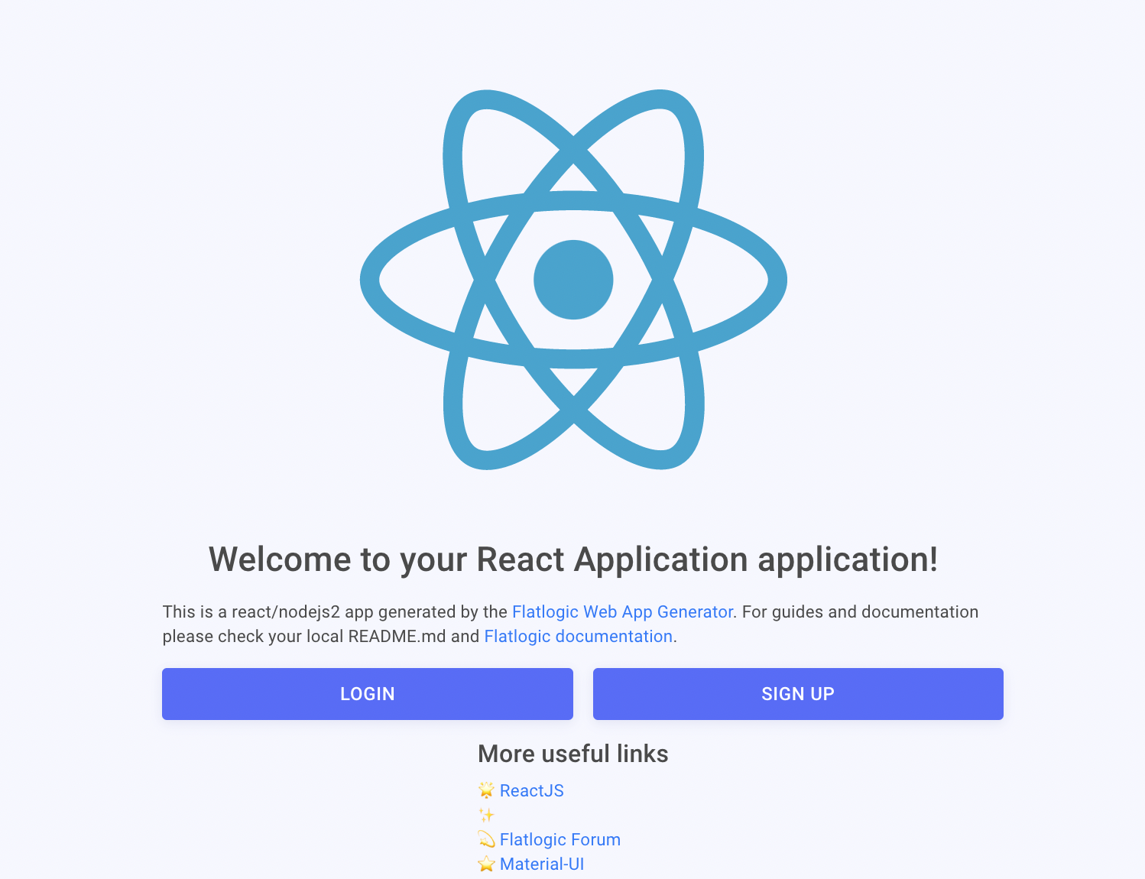Open the Flatlogic Web App Generator link
The width and height of the screenshot is (1145, 879).
click(622, 611)
